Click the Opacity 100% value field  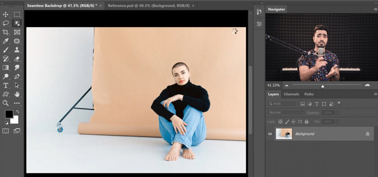(328, 113)
